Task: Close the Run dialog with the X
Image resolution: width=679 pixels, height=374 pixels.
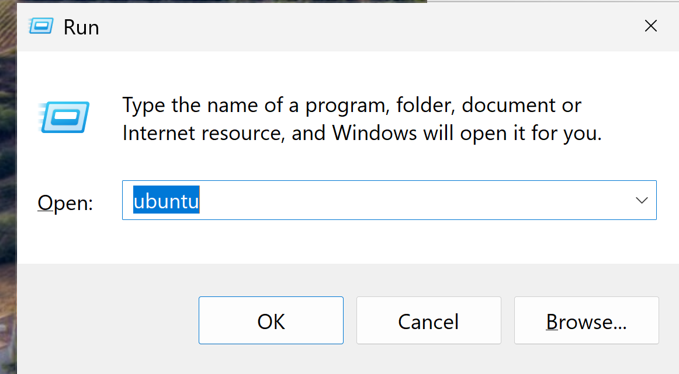Action: 650,26
